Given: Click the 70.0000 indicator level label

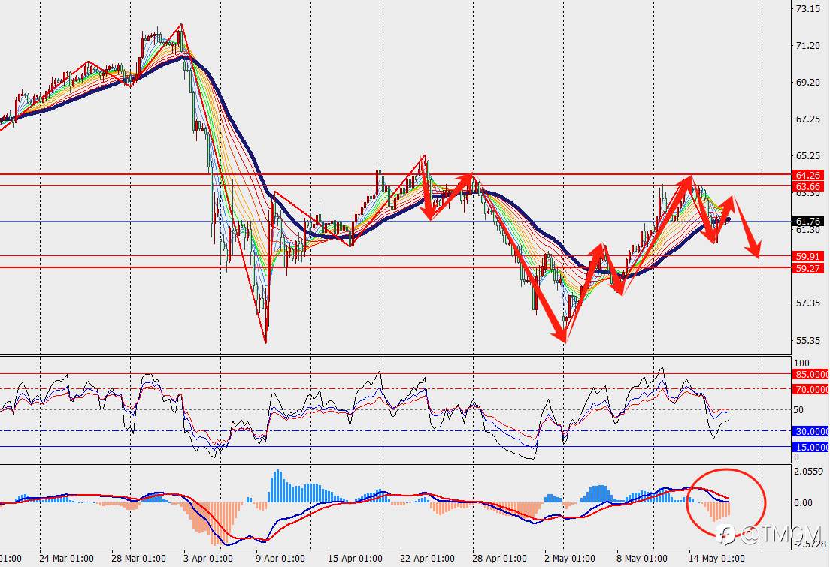Looking at the screenshot, I should point(811,389).
